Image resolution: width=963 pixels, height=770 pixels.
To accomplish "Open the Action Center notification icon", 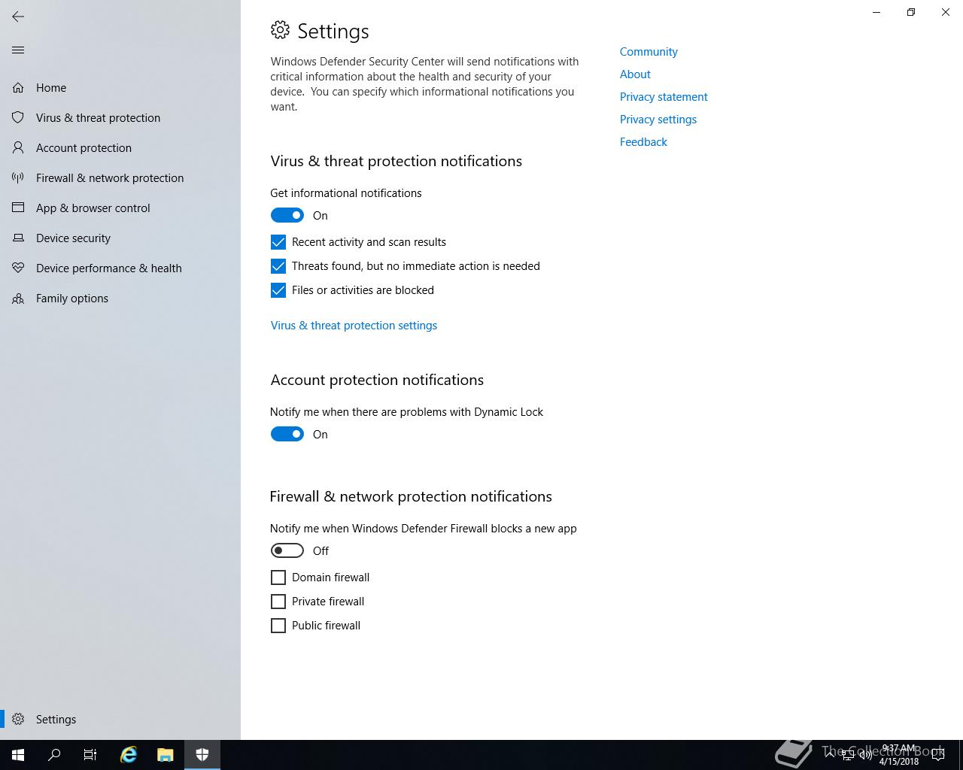I will [937, 755].
